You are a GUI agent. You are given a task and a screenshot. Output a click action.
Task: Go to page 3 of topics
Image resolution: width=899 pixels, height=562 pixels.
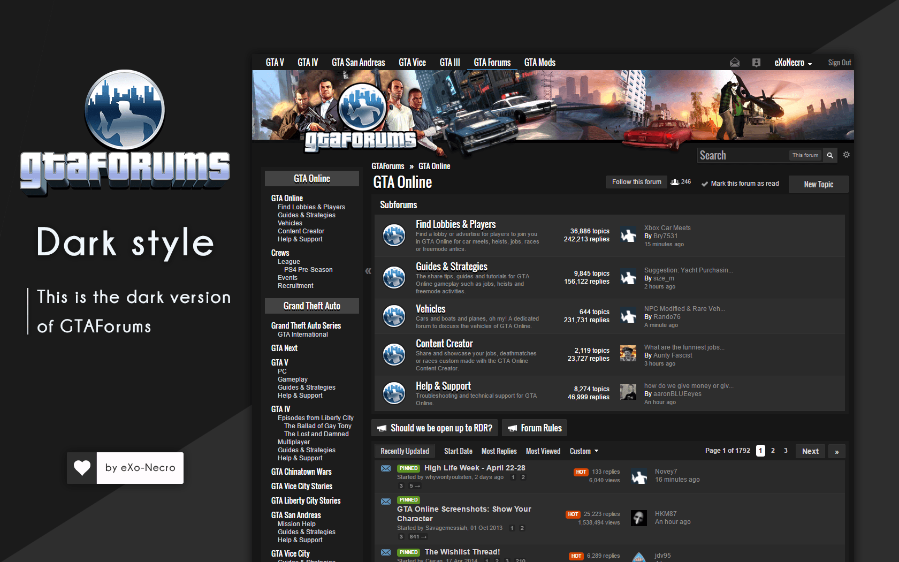tap(786, 451)
